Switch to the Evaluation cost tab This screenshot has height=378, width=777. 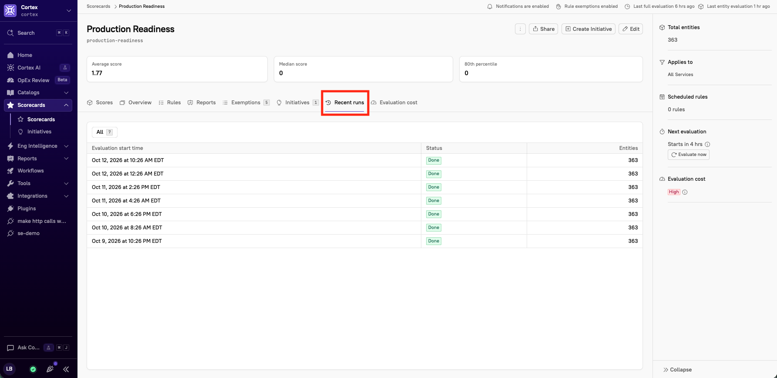coord(394,103)
